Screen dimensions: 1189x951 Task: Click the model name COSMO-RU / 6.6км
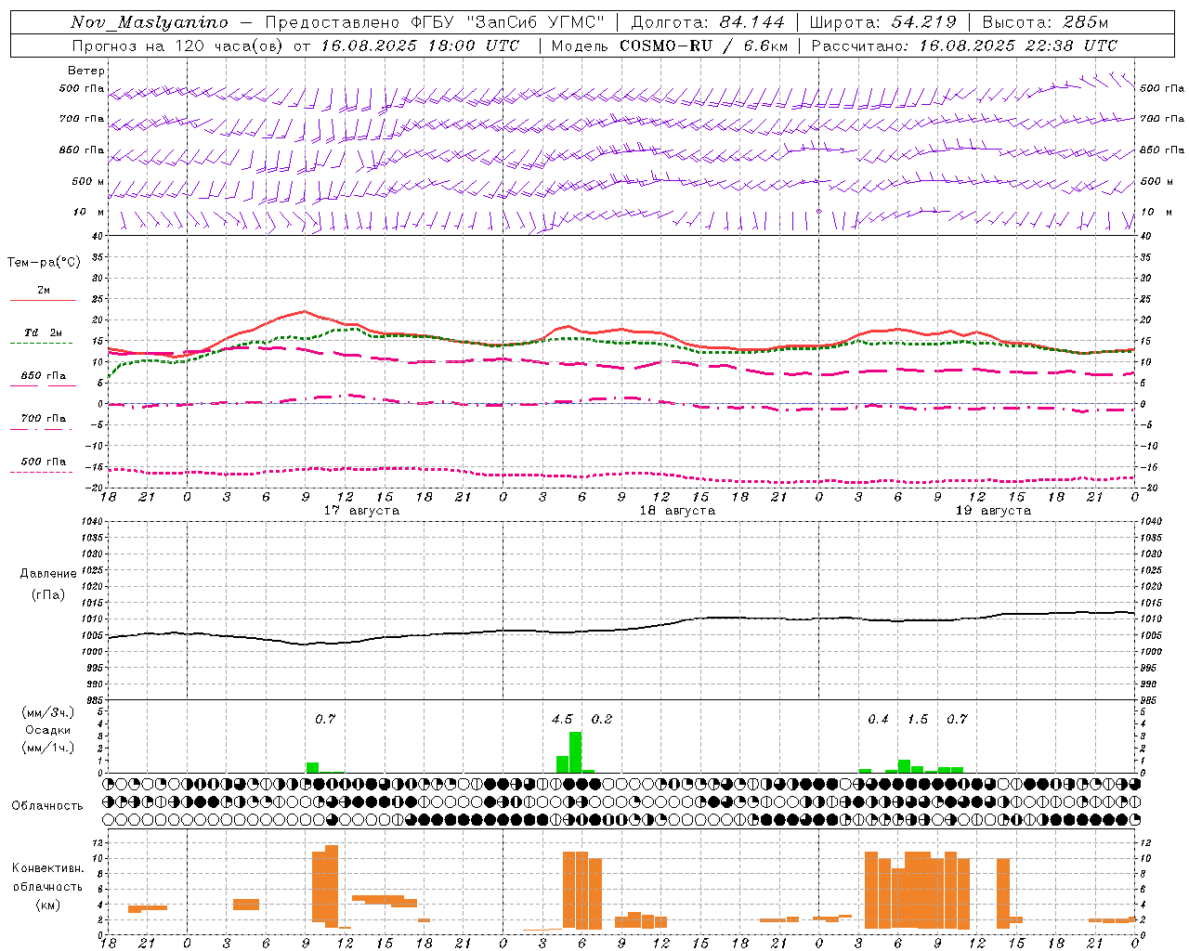point(704,46)
